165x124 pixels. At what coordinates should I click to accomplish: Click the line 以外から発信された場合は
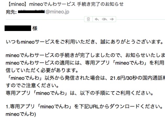tap(85, 78)
